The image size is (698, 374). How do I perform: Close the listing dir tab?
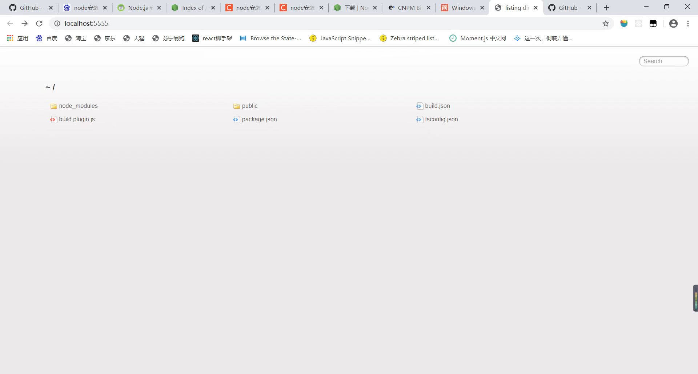[535, 8]
